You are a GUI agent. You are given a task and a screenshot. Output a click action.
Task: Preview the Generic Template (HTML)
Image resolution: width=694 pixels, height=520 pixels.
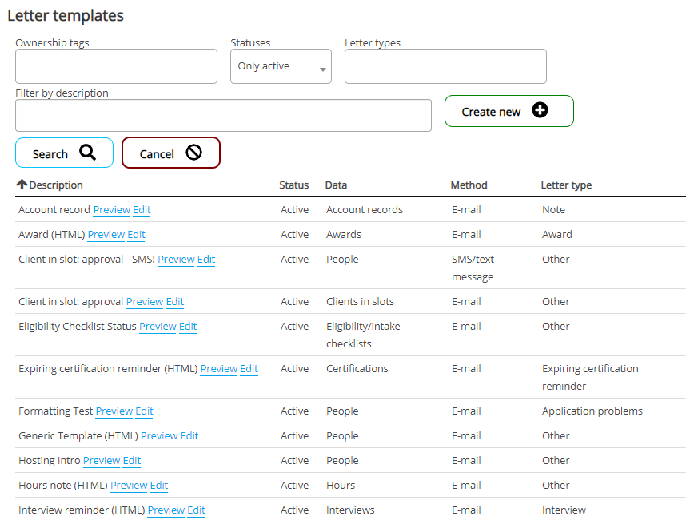click(159, 435)
